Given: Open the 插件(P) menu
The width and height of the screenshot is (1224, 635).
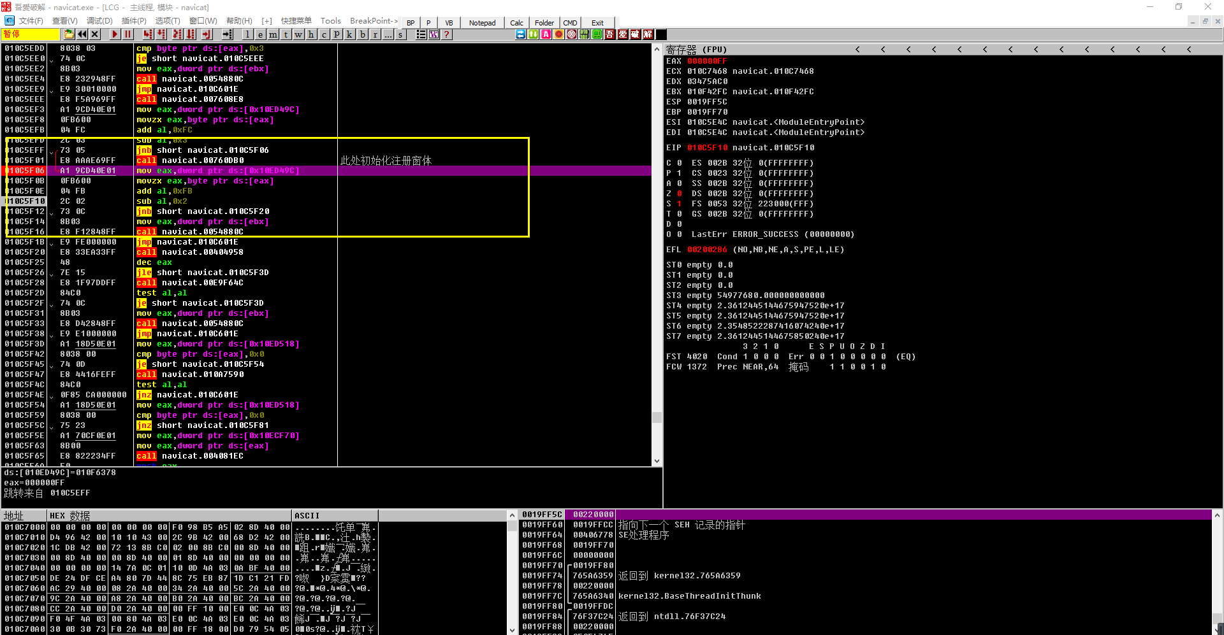Looking at the screenshot, I should pyautogui.click(x=134, y=21).
